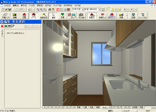Click the zoom in magnifier button
The height and width of the screenshot is (112, 156).
(41, 10)
